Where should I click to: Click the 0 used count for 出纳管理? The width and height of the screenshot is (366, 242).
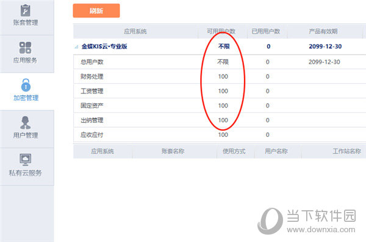268,120
